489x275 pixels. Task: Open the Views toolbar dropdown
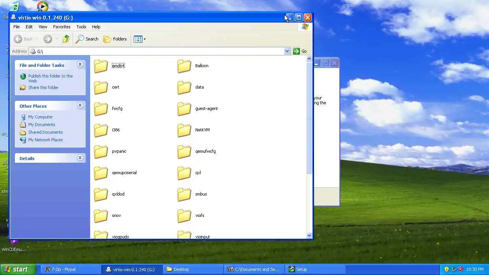139,39
